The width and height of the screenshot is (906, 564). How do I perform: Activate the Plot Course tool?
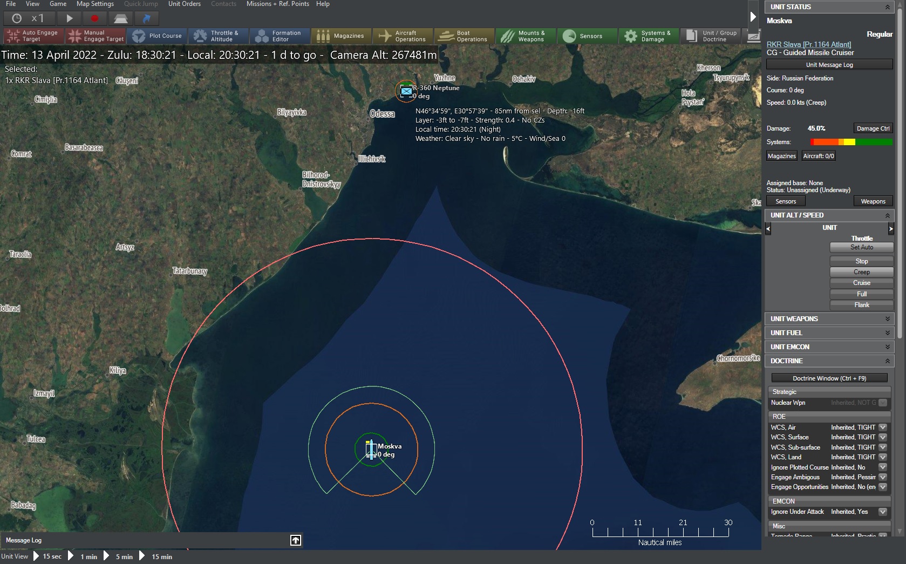pyautogui.click(x=157, y=36)
